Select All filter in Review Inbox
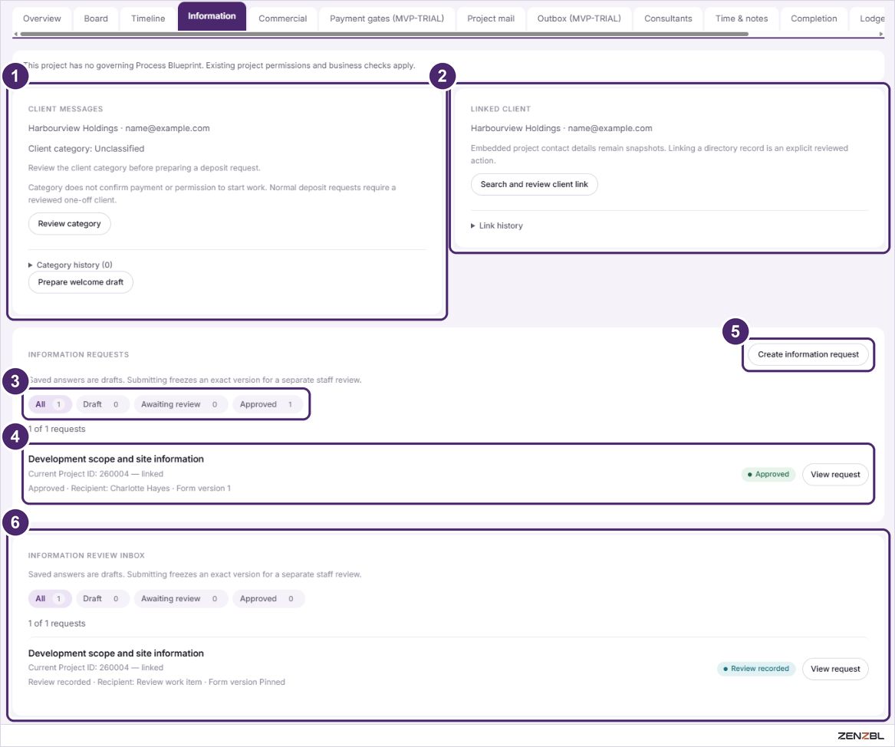Screen dimensions: 895x747 (50, 599)
